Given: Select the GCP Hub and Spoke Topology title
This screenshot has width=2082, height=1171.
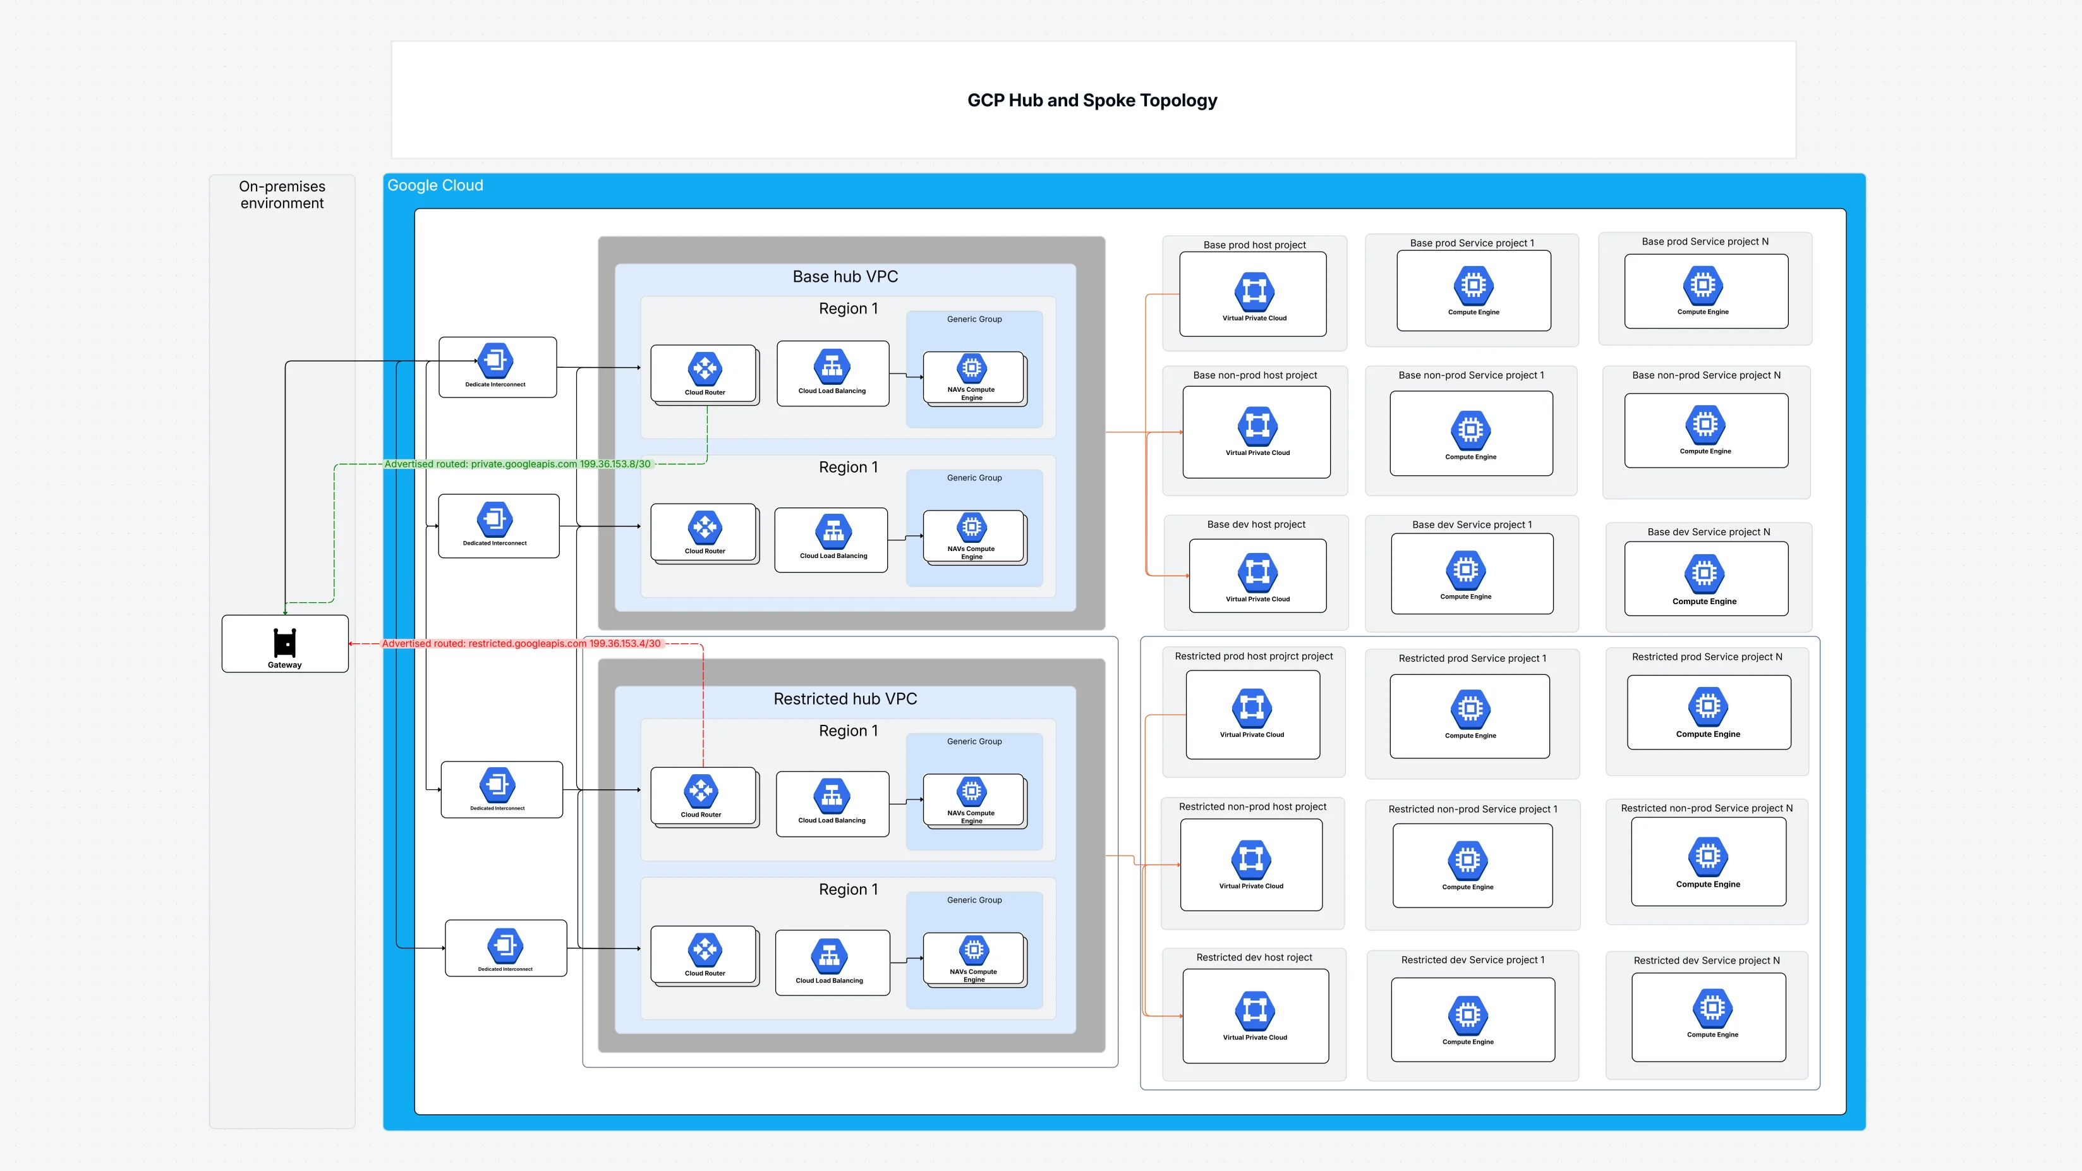Looking at the screenshot, I should (x=1092, y=100).
